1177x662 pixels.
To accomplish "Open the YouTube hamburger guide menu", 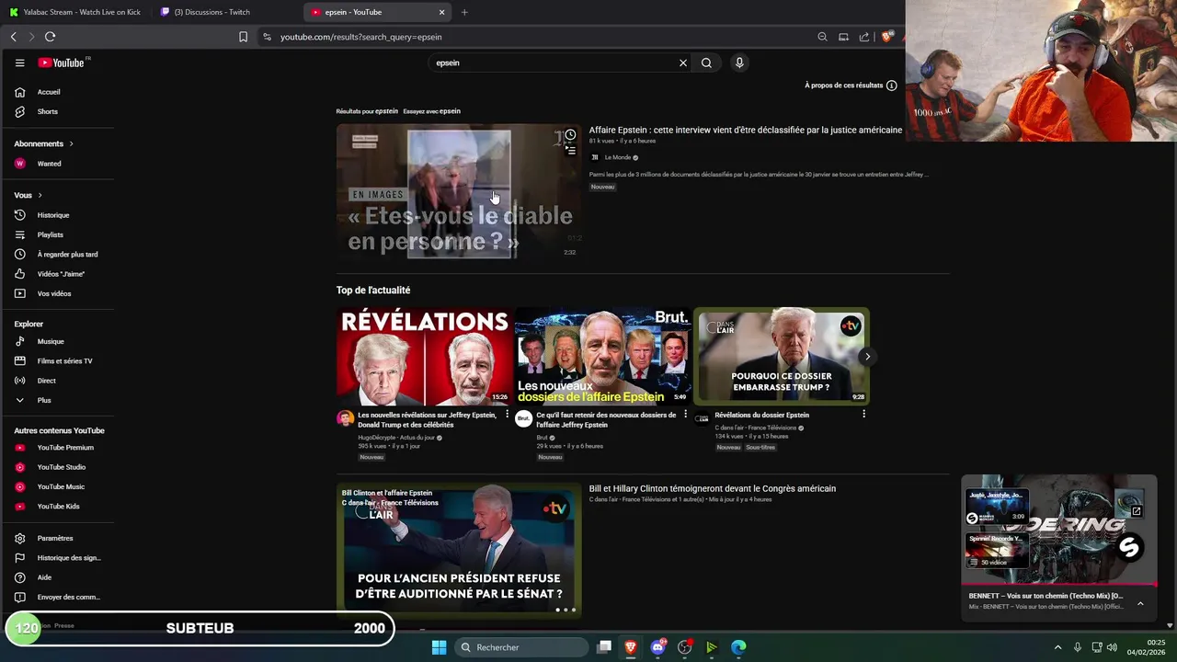I will (19, 63).
